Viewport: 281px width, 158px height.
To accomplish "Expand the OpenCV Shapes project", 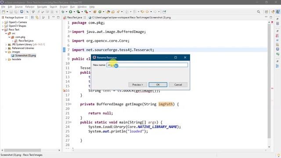I will pyautogui.click(x=3, y=26).
